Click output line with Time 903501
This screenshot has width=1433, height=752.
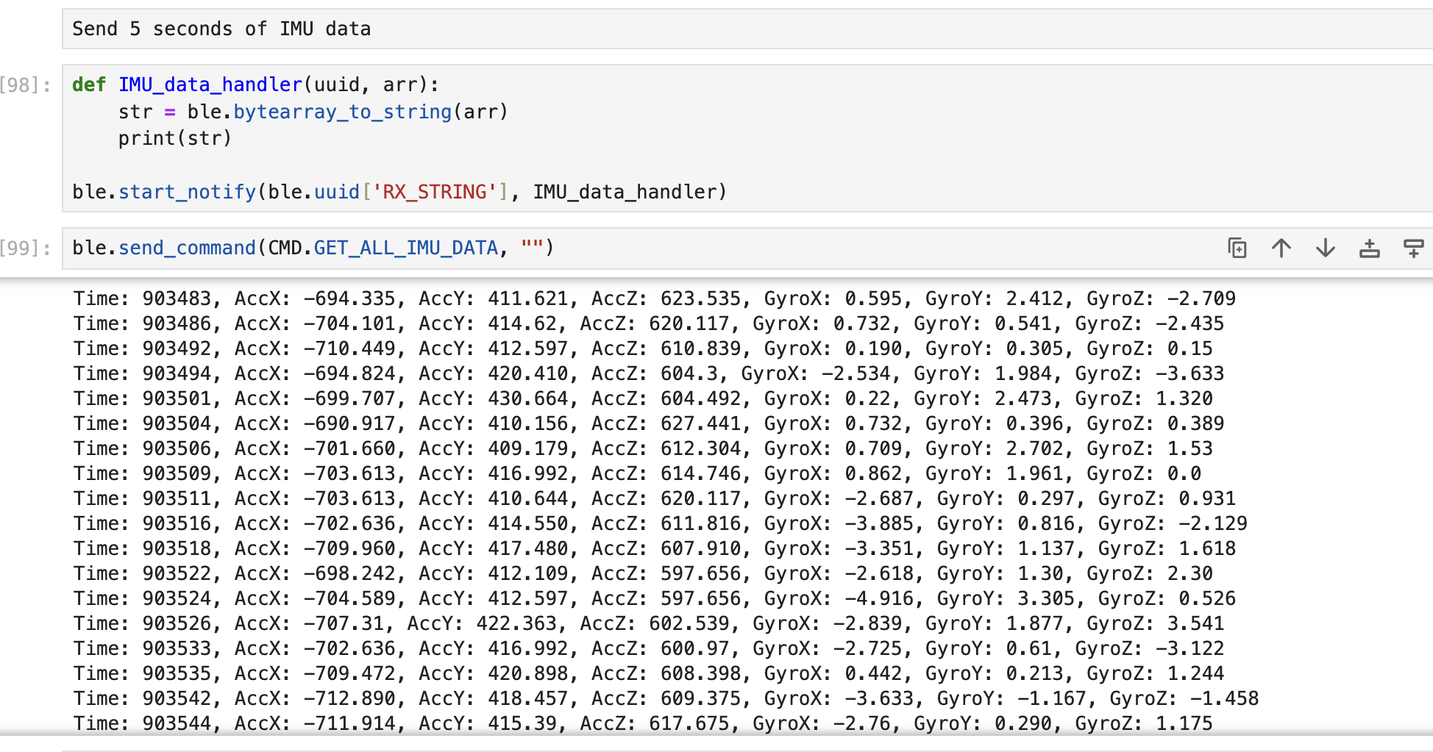coord(641,399)
